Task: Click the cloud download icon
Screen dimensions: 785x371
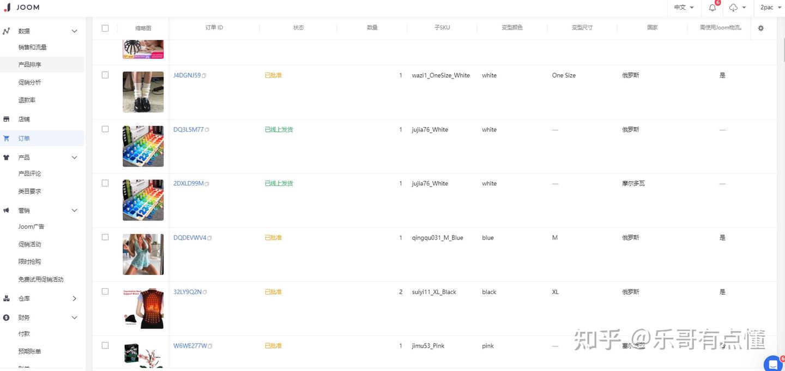Action: click(734, 8)
